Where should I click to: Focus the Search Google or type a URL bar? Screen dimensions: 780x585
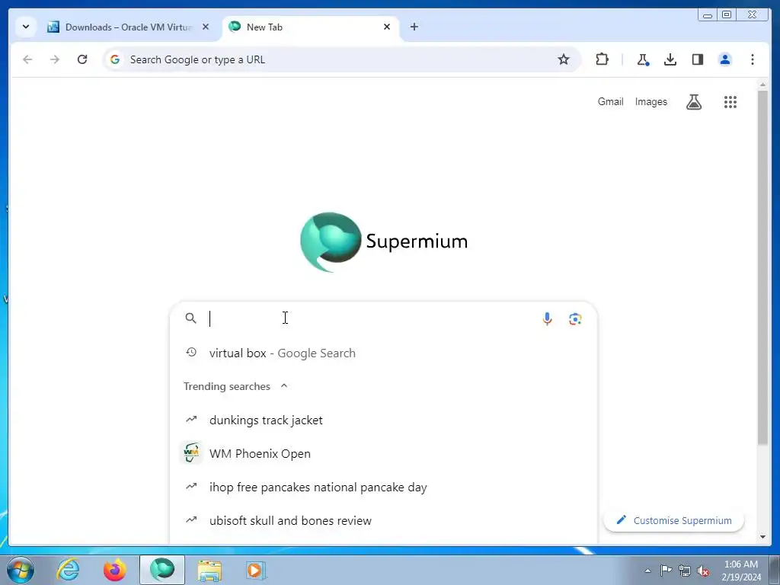click(x=341, y=59)
